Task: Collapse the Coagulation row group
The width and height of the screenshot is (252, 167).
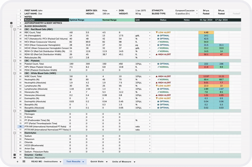Action: [x=14, y=111]
